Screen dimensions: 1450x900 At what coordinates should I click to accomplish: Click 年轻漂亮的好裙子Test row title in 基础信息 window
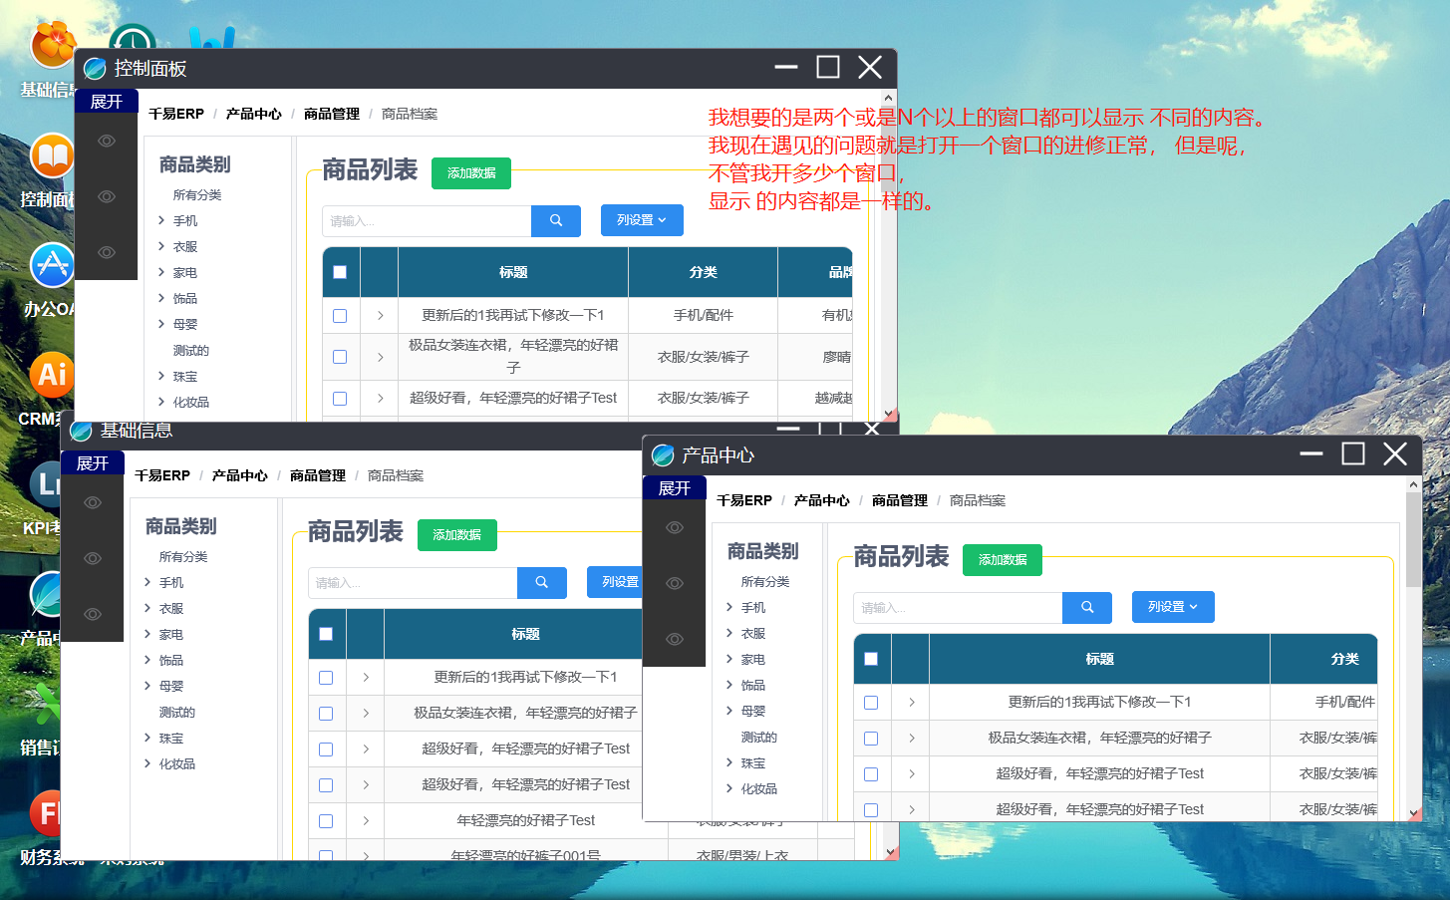[526, 821]
